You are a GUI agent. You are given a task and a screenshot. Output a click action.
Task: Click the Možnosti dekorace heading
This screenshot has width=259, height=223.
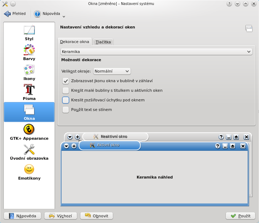pos(81,60)
